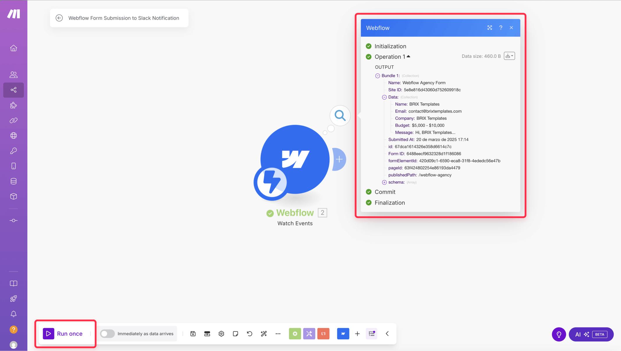This screenshot has width=621, height=351.
Task: Open the Data stores database icon
Action: pyautogui.click(x=13, y=181)
